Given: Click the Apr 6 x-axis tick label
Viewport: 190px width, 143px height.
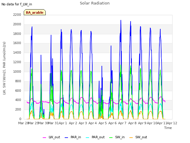Looking at the screenshot, I should pos(113,123).
